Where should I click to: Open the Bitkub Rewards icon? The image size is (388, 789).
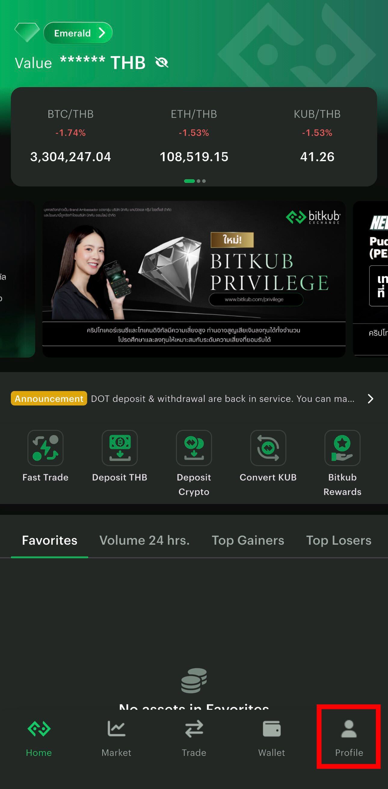[x=342, y=448]
